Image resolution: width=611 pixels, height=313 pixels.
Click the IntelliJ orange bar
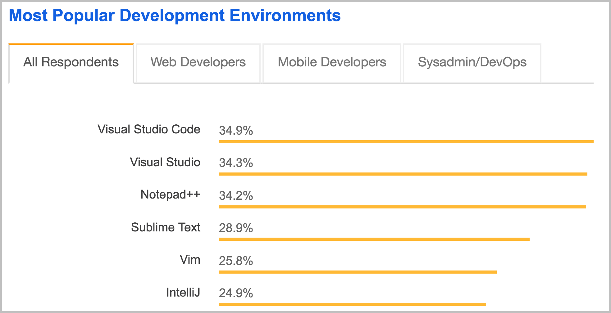pos(353,304)
